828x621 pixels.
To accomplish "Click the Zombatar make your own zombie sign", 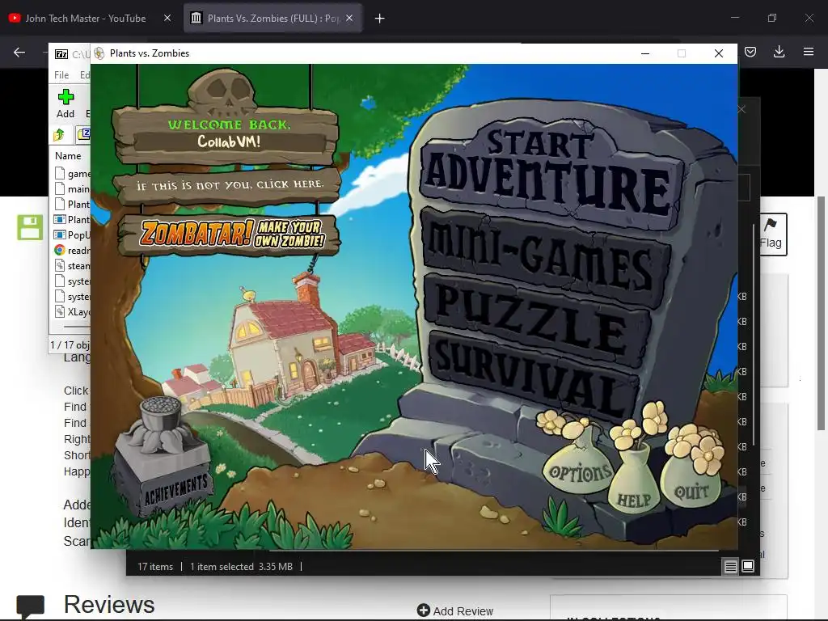I will click(x=230, y=234).
